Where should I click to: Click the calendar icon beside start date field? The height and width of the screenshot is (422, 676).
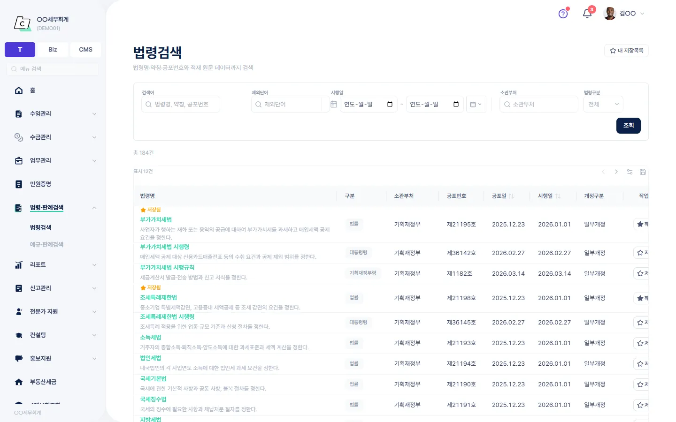click(334, 104)
